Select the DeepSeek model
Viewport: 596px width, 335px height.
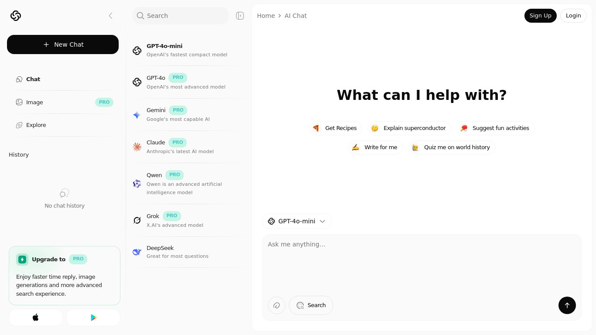[188, 252]
